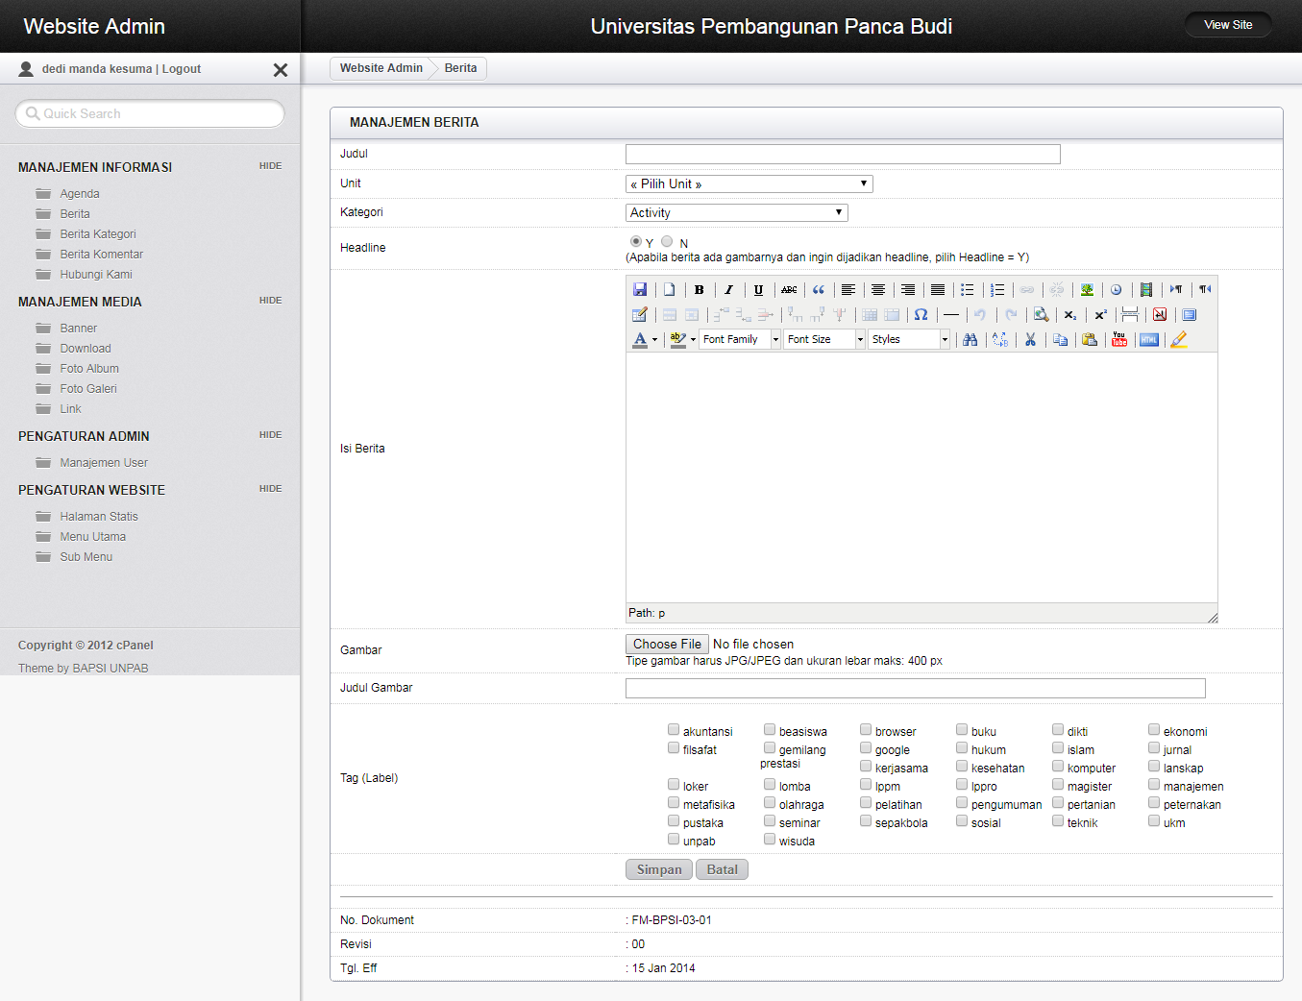1302x1001 pixels.
Task: Open the text color picker
Action: pyautogui.click(x=655, y=339)
